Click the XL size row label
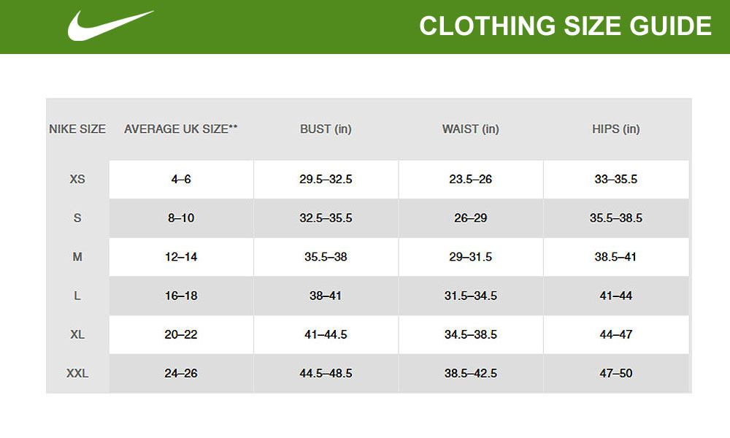Viewport: 730px width, 438px height. click(x=77, y=334)
